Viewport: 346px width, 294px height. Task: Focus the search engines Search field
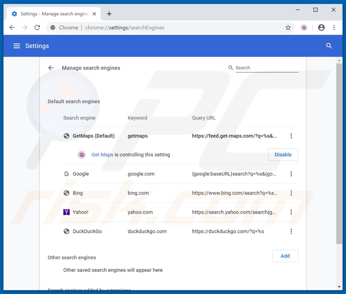pyautogui.click(x=267, y=68)
